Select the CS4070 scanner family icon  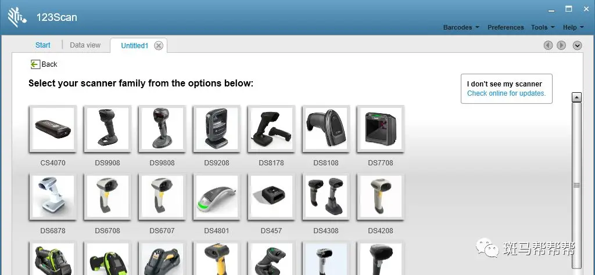(53, 129)
